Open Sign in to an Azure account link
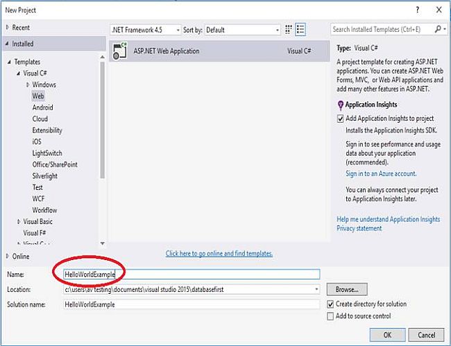 point(381,173)
